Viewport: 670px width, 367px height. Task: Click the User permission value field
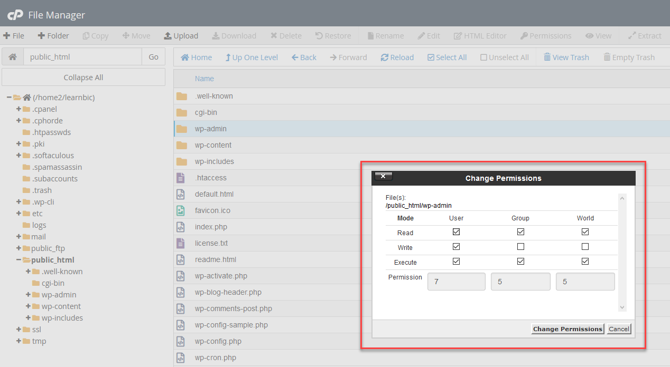tap(457, 282)
